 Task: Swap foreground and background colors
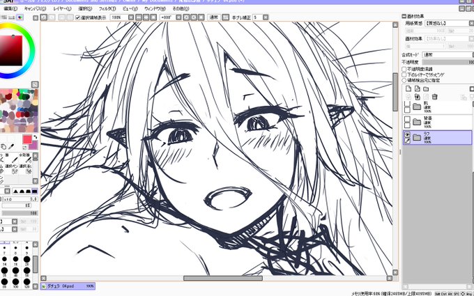click(x=36, y=137)
